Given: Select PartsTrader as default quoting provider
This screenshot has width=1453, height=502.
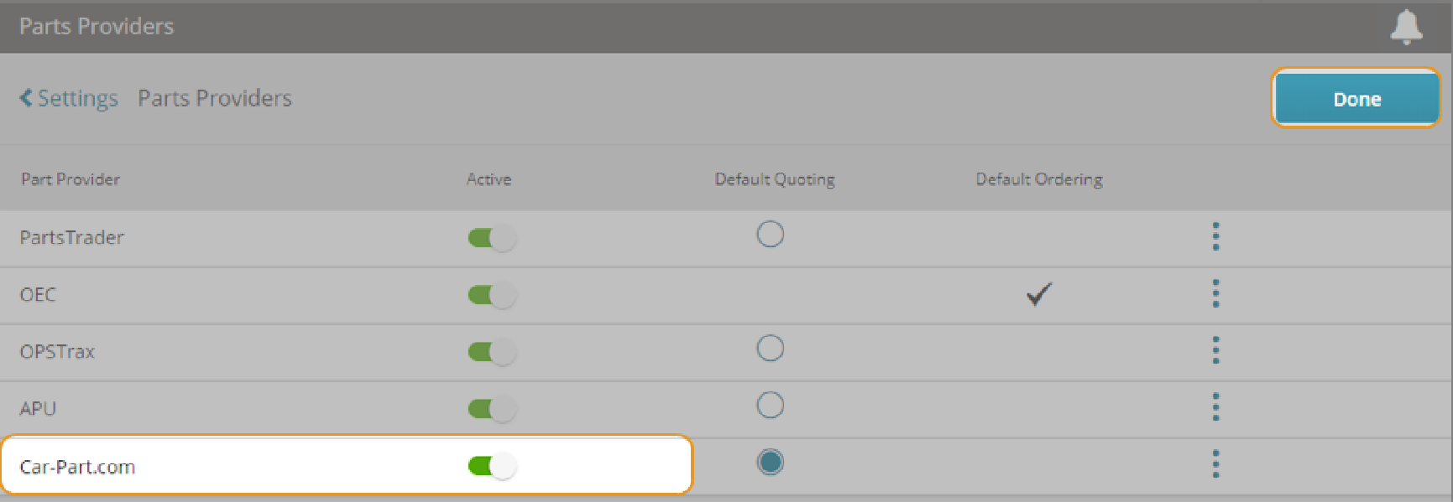Looking at the screenshot, I should [770, 234].
